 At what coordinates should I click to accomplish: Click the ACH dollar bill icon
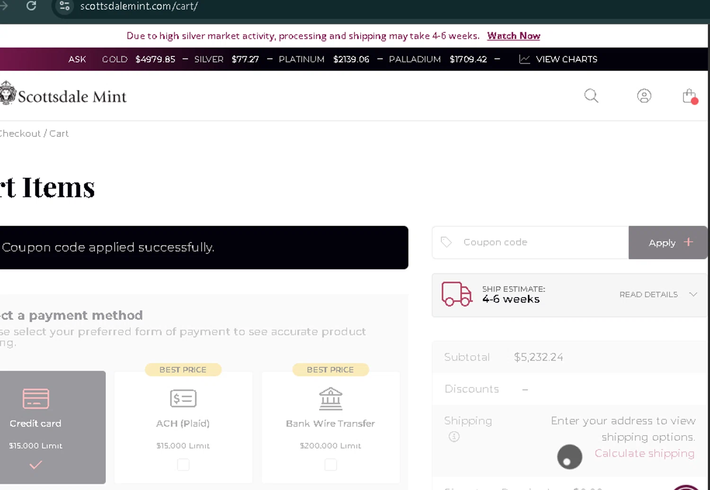tap(183, 398)
